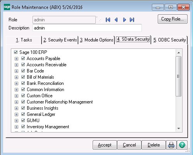Toggle the Sage 100 ERP checkbox
Viewport: 193px width, 155px height.
pos(16,52)
